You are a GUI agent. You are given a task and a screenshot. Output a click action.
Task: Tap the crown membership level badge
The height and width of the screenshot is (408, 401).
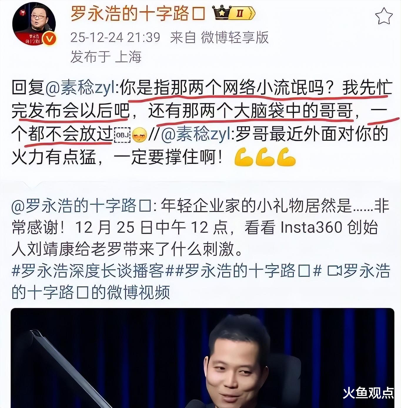tap(234, 13)
